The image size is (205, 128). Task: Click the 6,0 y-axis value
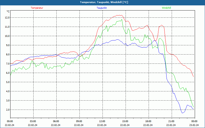coord(8,73)
